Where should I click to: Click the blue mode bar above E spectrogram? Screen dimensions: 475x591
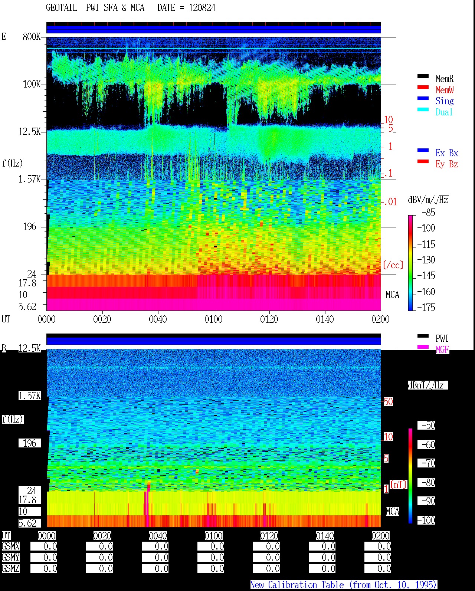click(214, 29)
